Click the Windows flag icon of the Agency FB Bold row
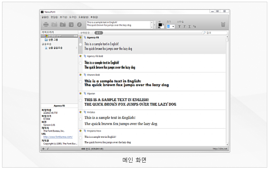Viewport: 269px width, 169px height. pyautogui.click(x=80, y=56)
